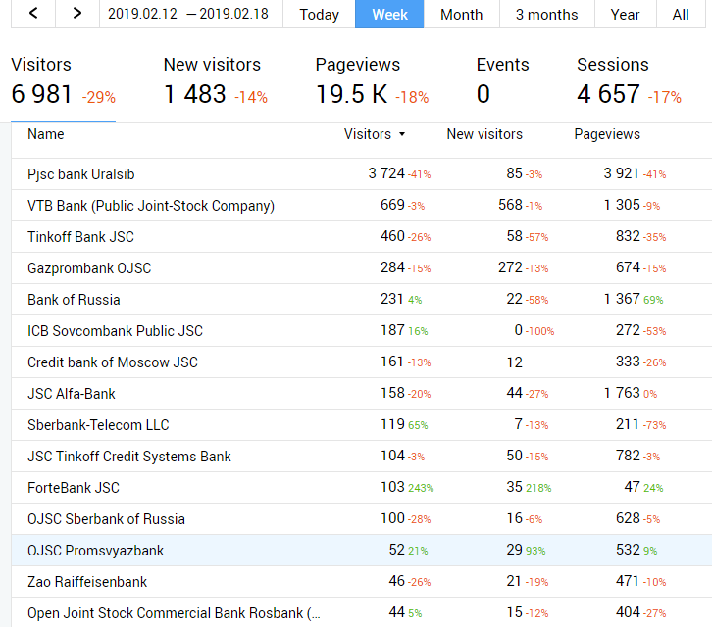Open the OJSC Sberbank of Russia row
The width and height of the screenshot is (712, 627).
pos(362,518)
